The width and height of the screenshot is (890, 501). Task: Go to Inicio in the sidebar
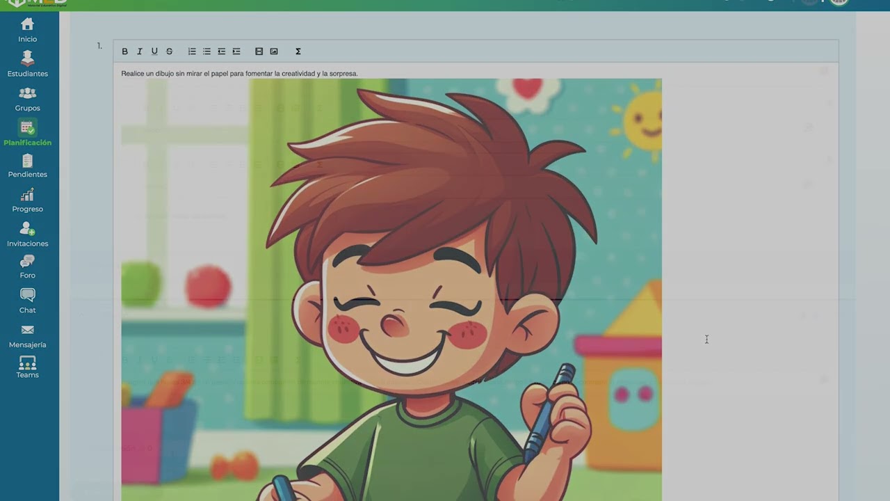point(28,30)
